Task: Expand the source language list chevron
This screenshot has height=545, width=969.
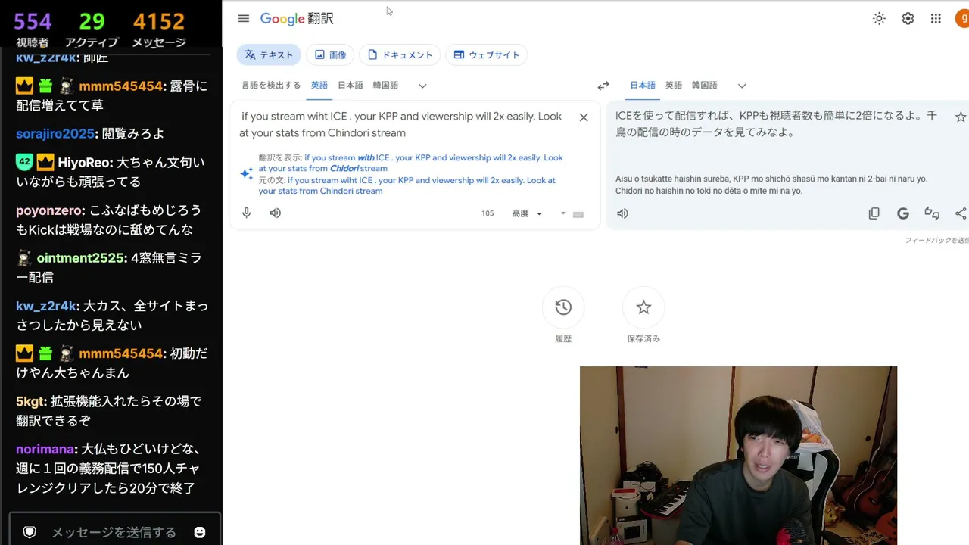Action: (422, 86)
